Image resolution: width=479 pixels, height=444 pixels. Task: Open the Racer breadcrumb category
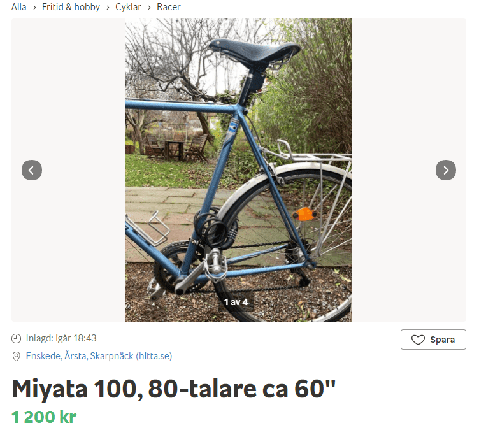tap(169, 7)
